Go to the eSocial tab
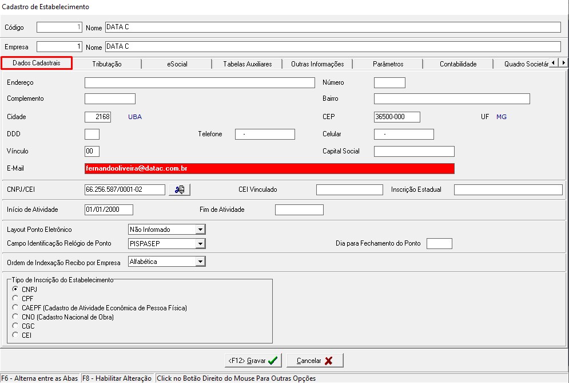 click(x=177, y=64)
